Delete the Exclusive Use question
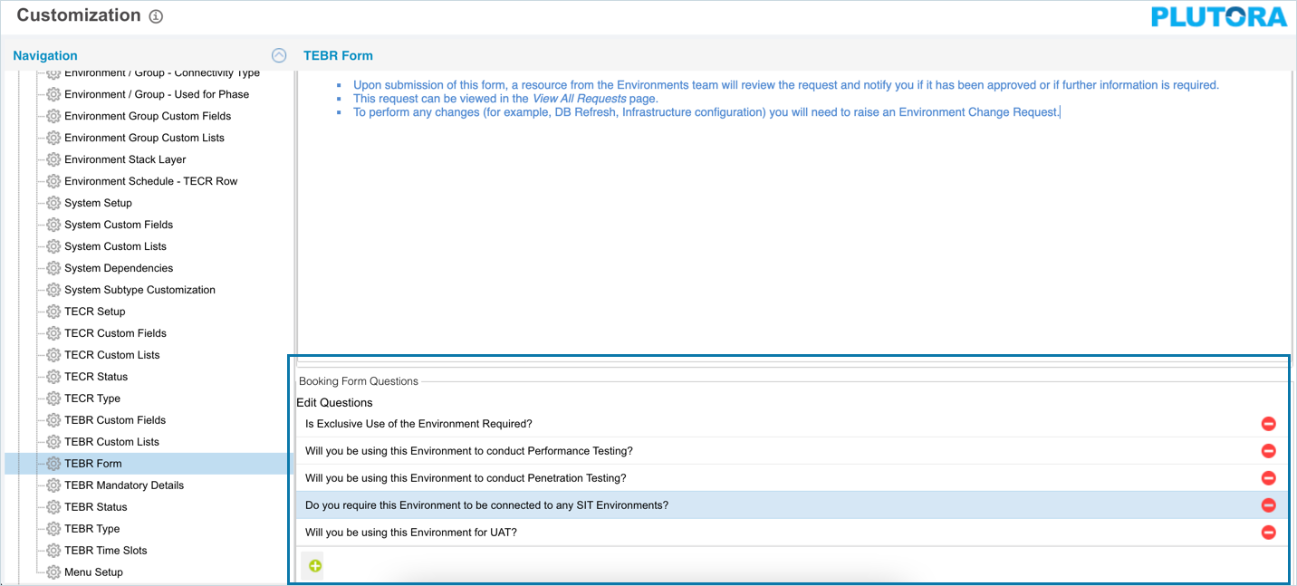Screen dimensions: 1297x586 tap(1268, 424)
